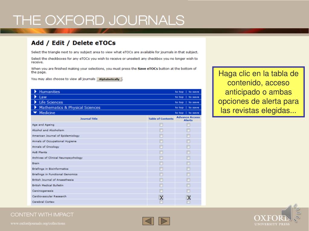This screenshot has height=231, width=309.
Task: Click www.oxfordjournals.org/collections link
Action: (x=38, y=223)
